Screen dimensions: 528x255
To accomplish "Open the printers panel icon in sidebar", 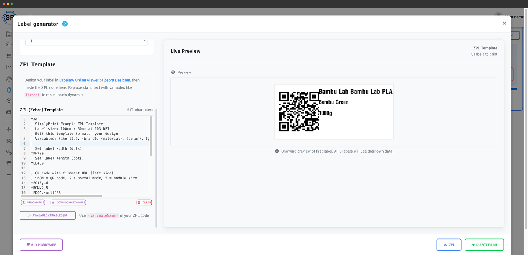I will click(9, 34).
